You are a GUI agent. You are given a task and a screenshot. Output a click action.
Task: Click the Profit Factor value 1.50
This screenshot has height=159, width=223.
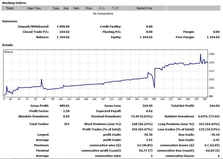(x=66, y=111)
